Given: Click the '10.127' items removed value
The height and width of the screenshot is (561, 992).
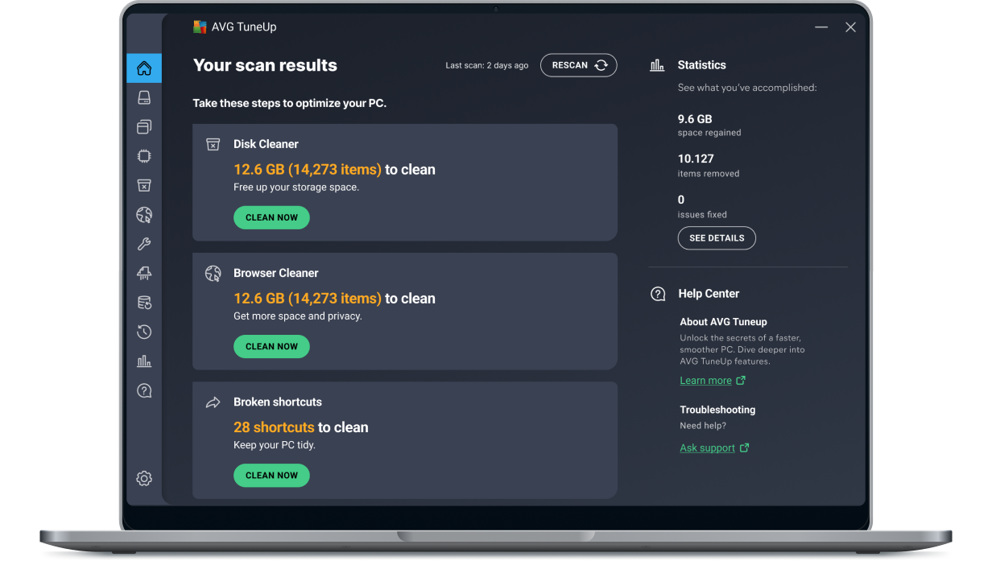Looking at the screenshot, I should [696, 159].
